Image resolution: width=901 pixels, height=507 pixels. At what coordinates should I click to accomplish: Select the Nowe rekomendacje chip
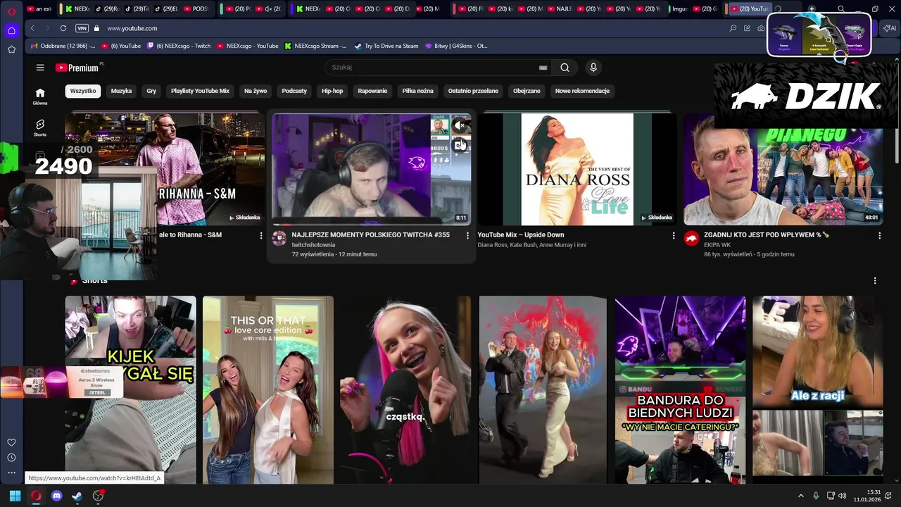582,91
